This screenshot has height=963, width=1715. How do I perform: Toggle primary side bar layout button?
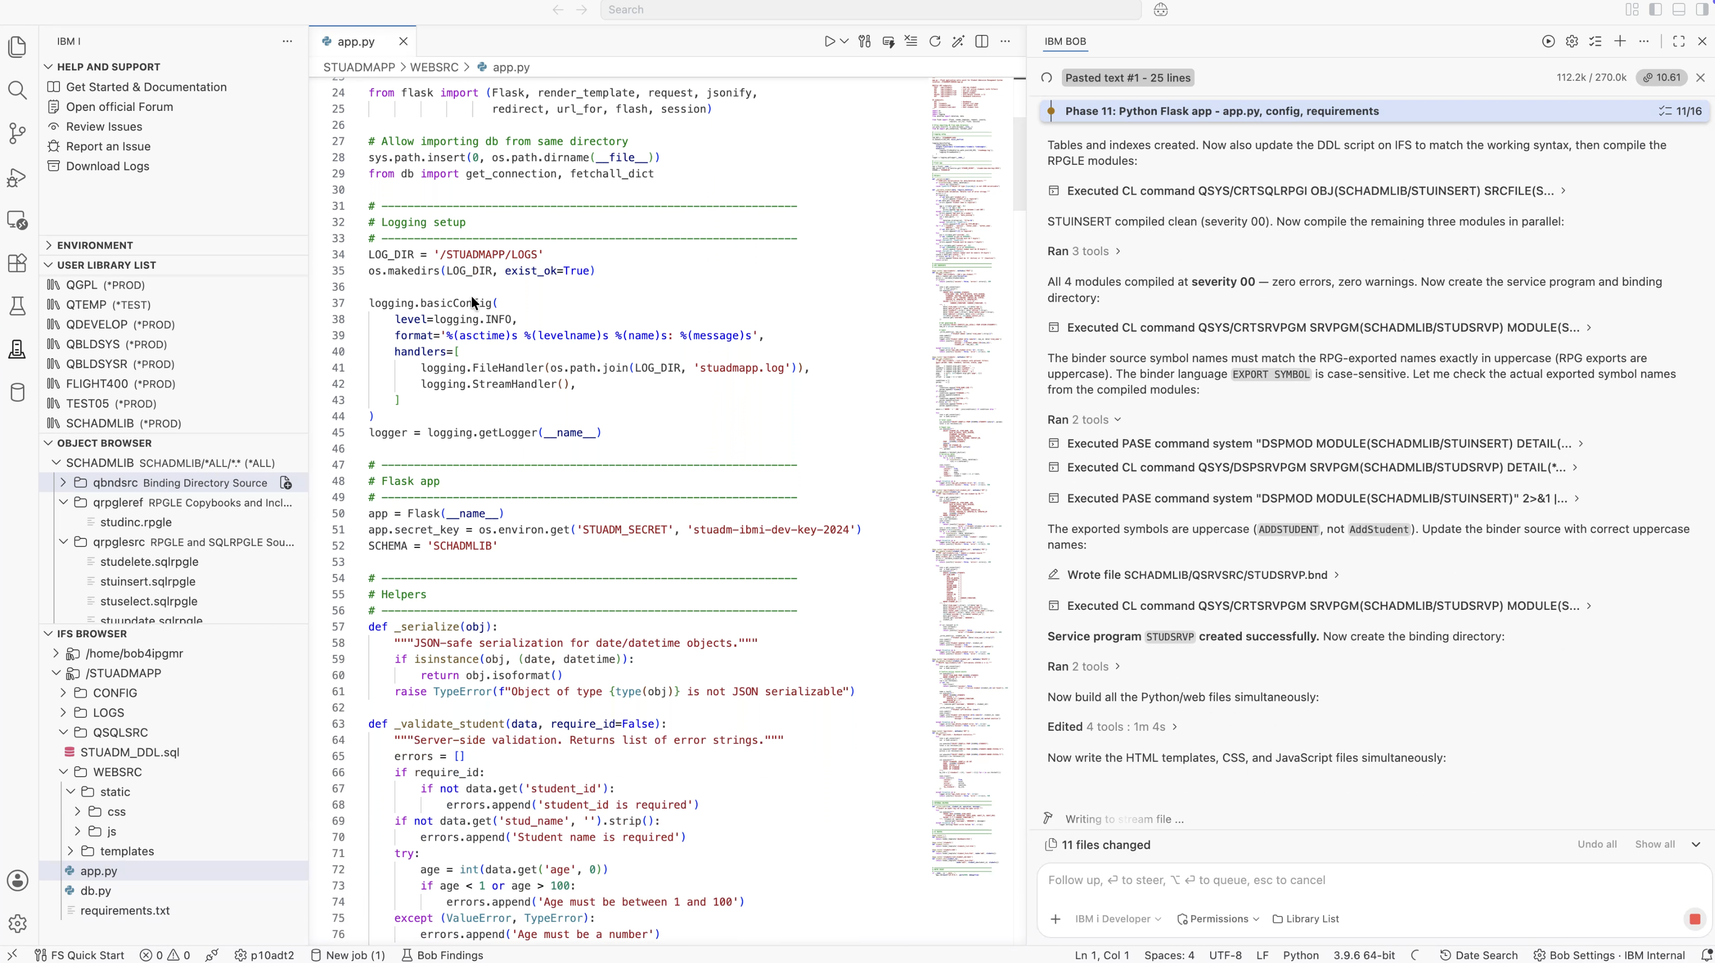pyautogui.click(x=1655, y=10)
